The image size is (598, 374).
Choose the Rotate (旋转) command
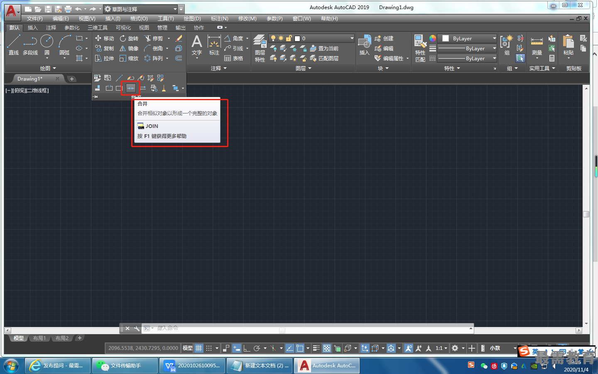click(129, 38)
